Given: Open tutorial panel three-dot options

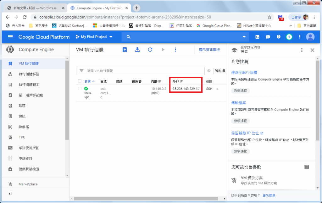Looking at the screenshot, I should 302,50.
